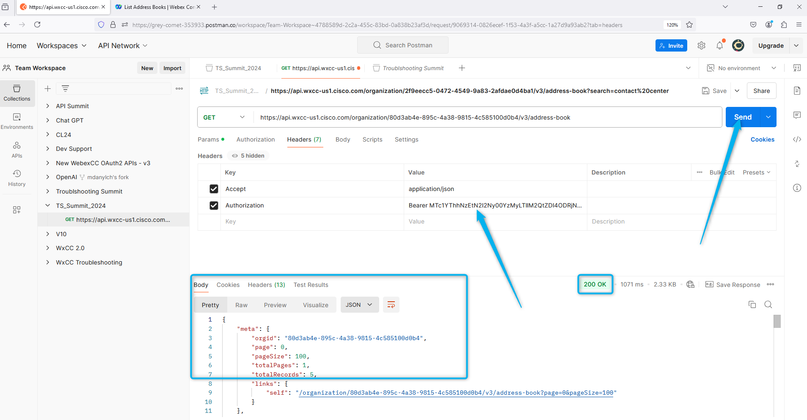Screen dimensions: 807x420
Task: Expand the API Summit collection
Action: point(48,106)
